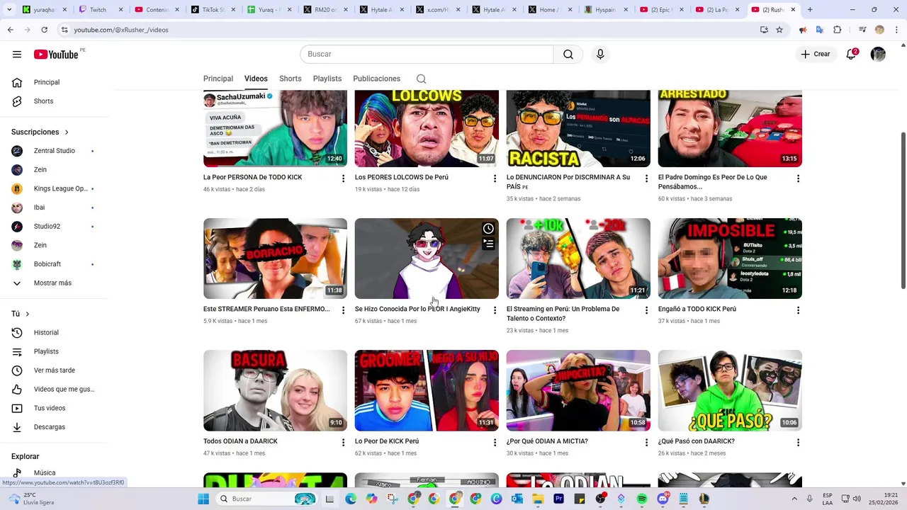The image size is (907, 510).
Task: Open the account avatar menu
Action: (x=878, y=55)
